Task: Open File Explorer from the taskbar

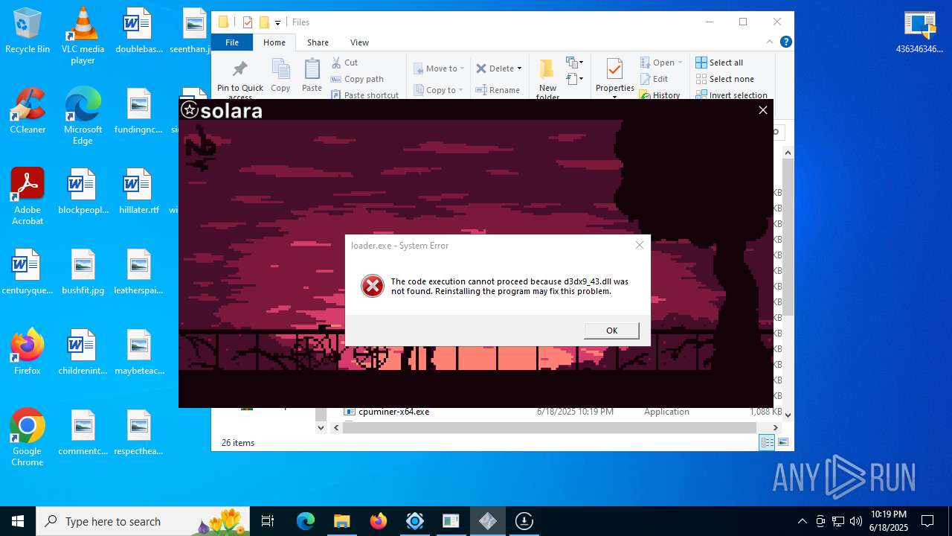Action: tap(341, 521)
